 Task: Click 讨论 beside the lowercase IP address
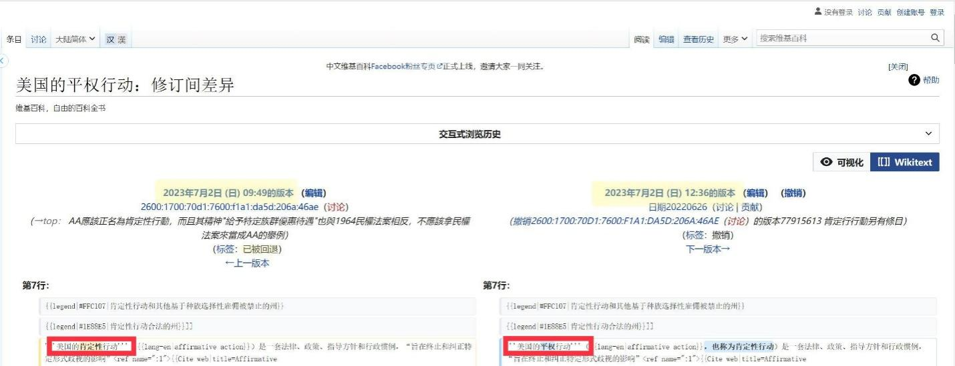click(336, 207)
